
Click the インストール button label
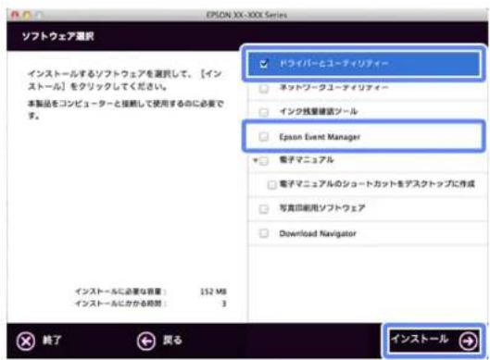(x=420, y=339)
